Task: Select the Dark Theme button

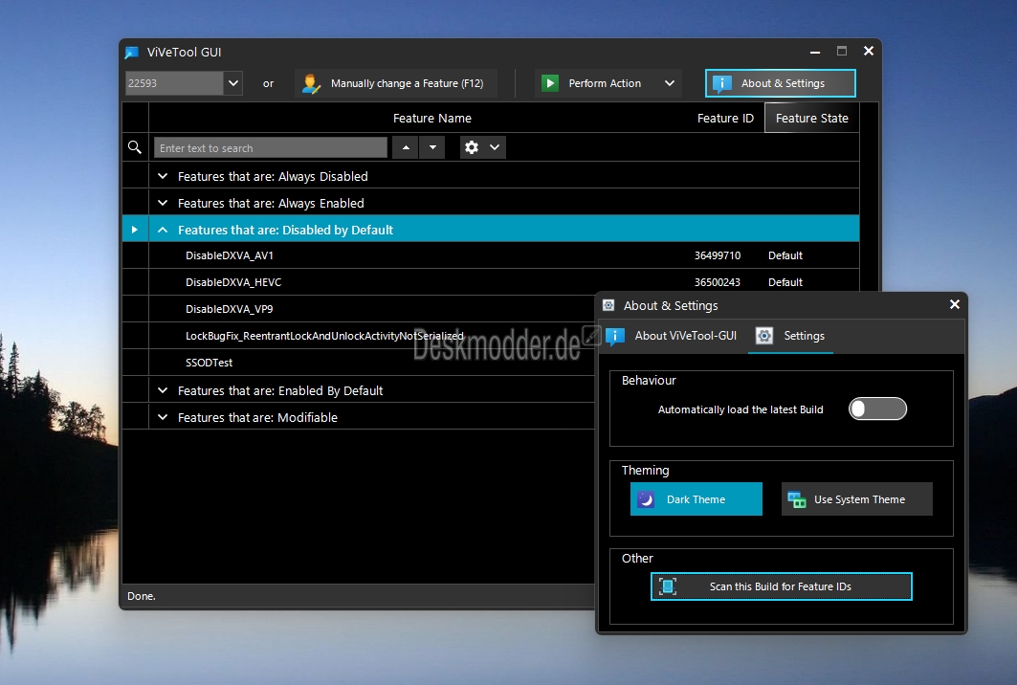Action: pyautogui.click(x=696, y=498)
